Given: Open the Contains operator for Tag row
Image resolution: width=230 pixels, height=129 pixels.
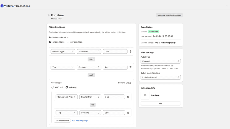Looking at the screenshot, I should coord(90,113).
